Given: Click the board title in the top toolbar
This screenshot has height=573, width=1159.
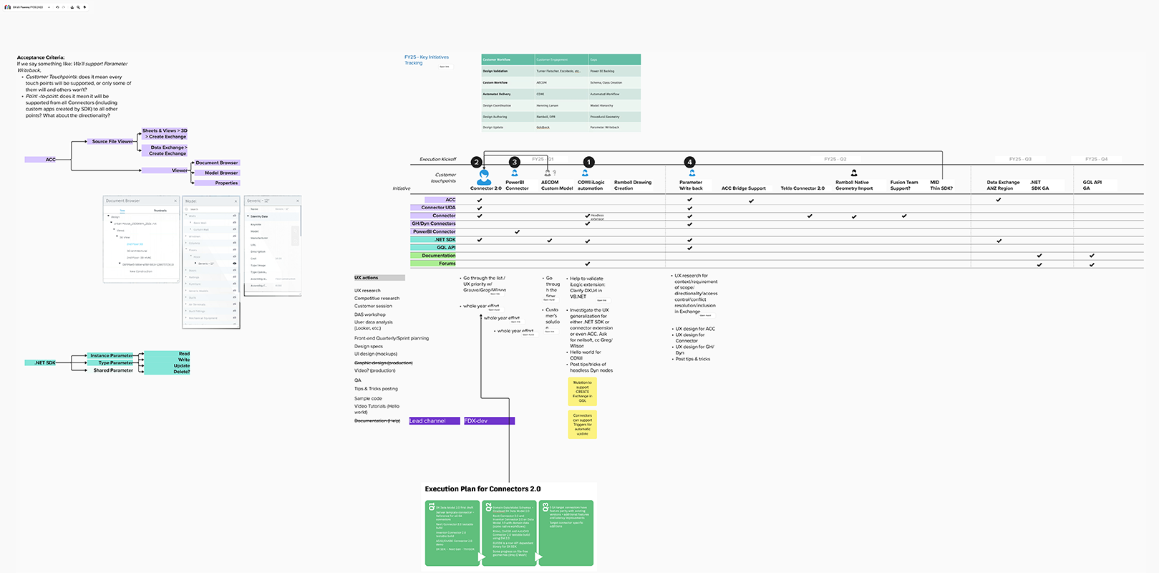Looking at the screenshot, I should [x=29, y=7].
